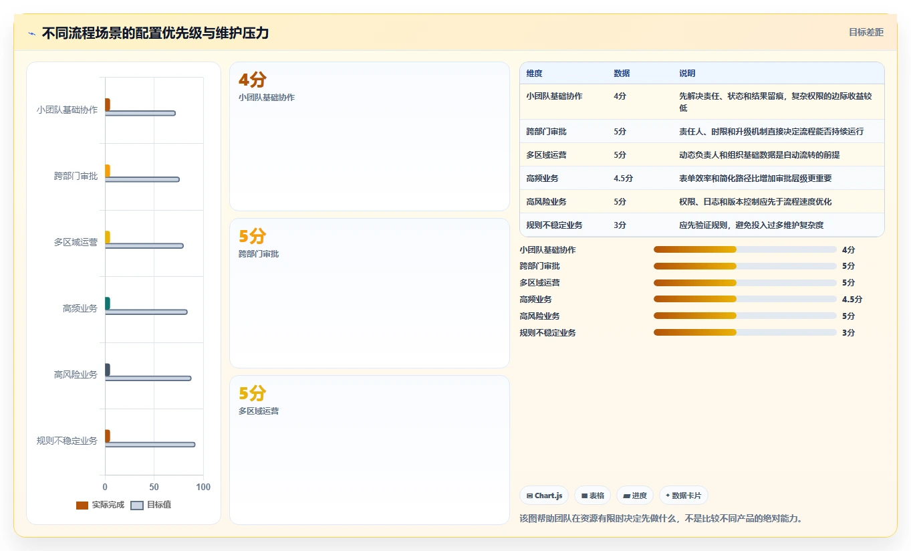The height and width of the screenshot is (551, 911).
Task: Click the 高风险业务 target bar in chart
Action: pos(148,378)
